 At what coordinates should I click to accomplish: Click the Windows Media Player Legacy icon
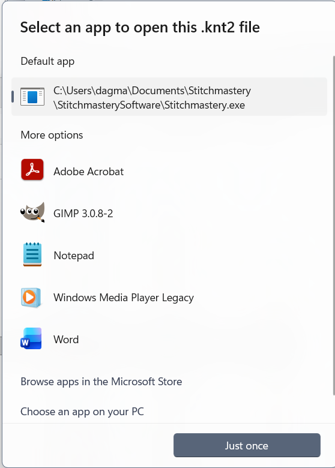point(31,298)
